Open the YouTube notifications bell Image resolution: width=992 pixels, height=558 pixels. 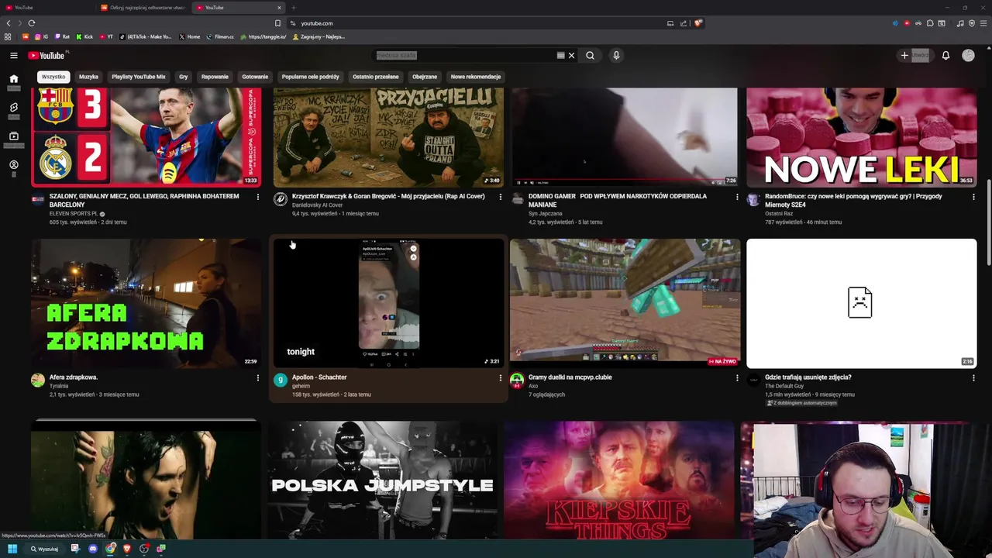tap(945, 55)
